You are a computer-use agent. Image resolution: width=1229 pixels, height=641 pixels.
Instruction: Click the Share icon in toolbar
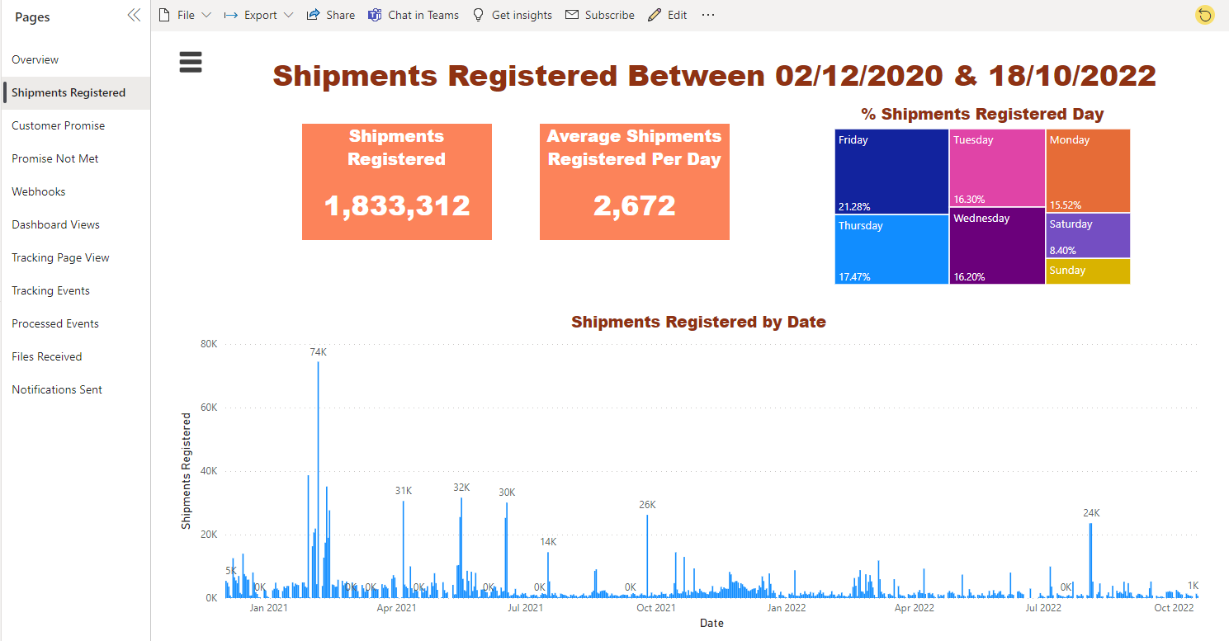click(313, 15)
